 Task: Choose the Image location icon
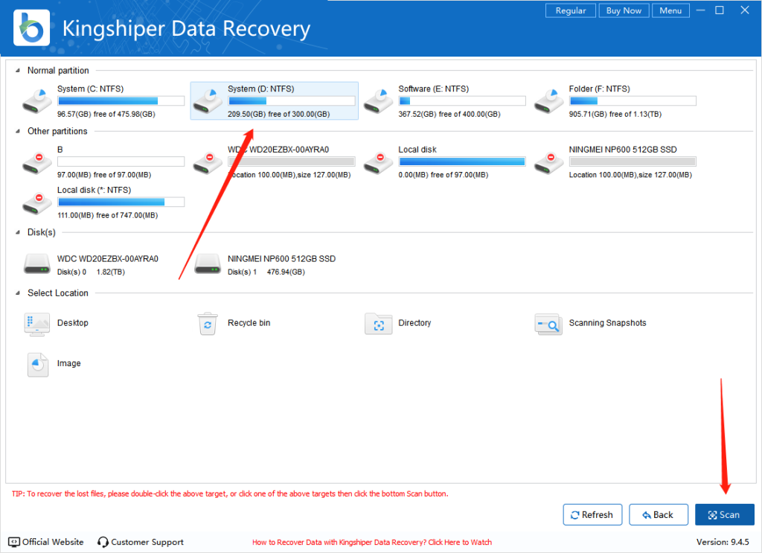coord(37,365)
